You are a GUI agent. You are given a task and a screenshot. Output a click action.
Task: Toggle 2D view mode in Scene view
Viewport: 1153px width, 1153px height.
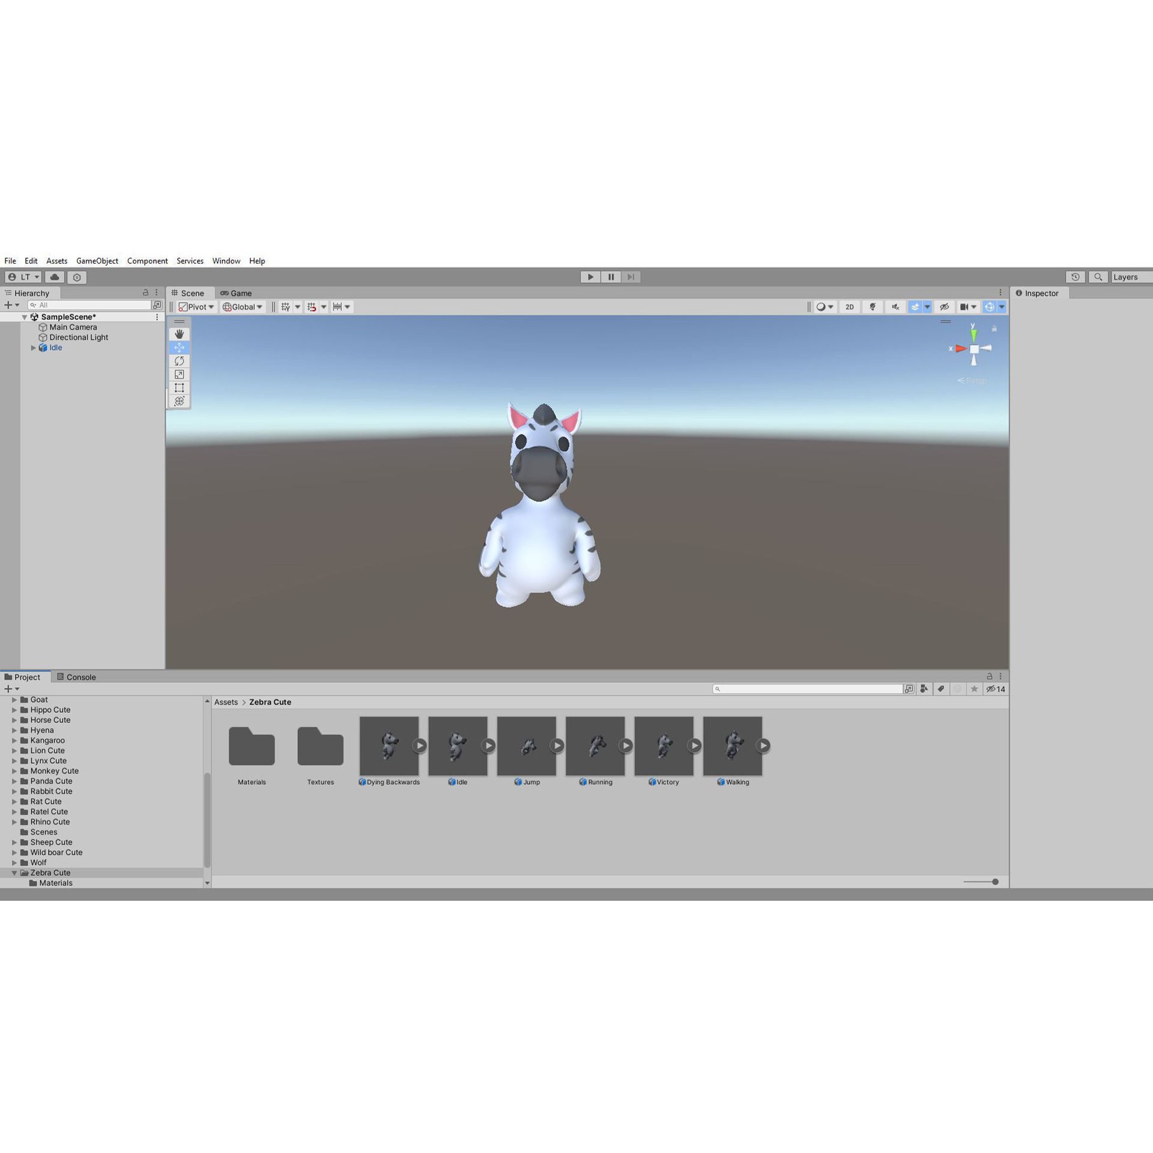pyautogui.click(x=850, y=307)
